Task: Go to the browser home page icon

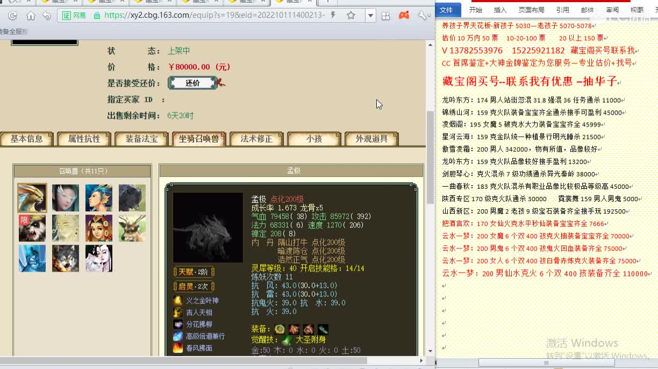Action: click(31, 16)
